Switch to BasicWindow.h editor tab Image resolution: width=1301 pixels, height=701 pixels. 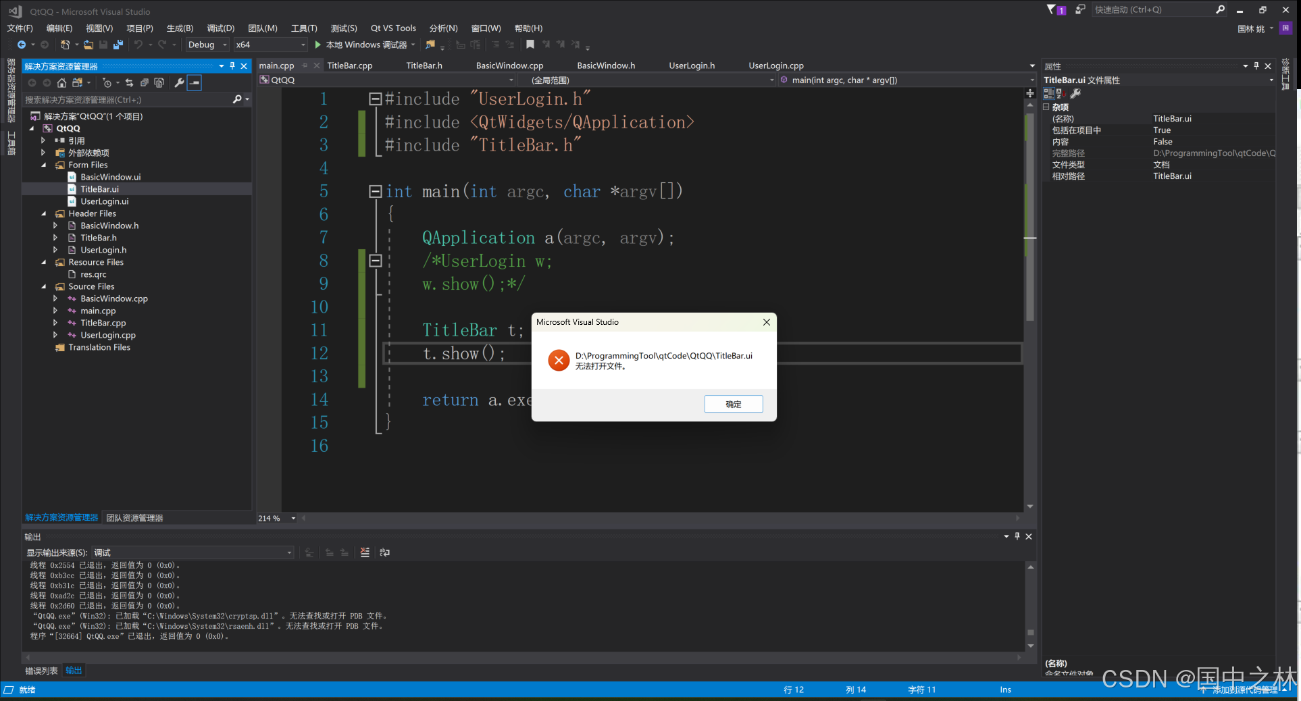click(x=606, y=66)
